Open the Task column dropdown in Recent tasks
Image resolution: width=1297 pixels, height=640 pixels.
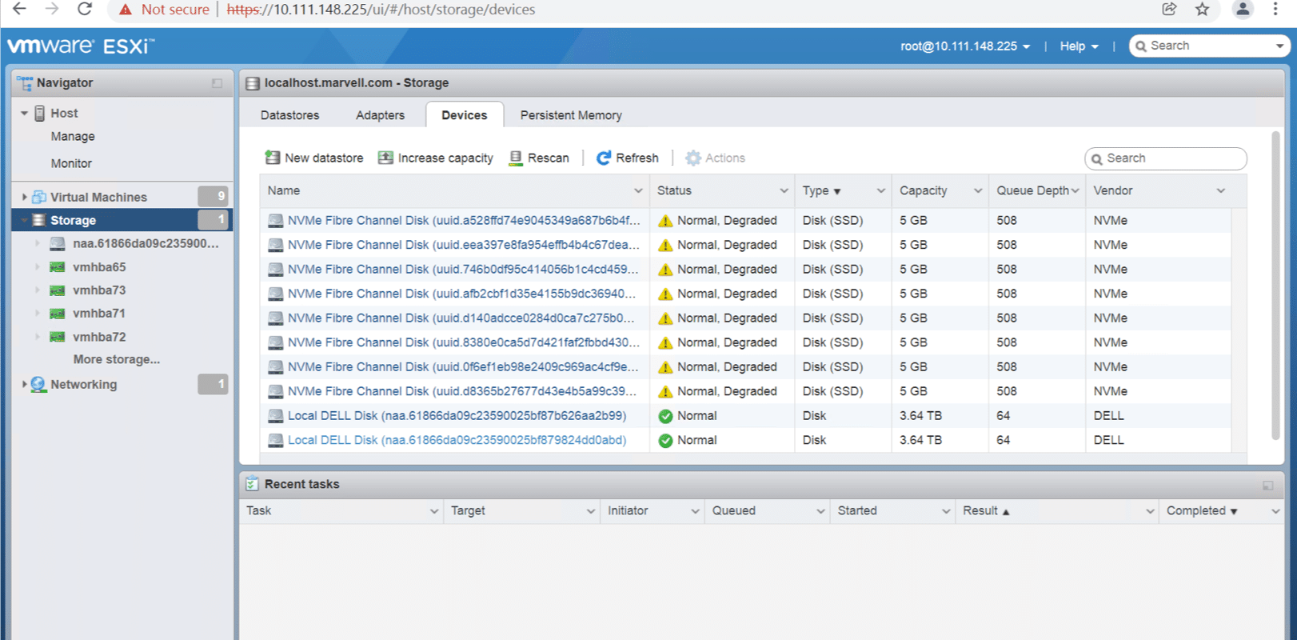tap(434, 510)
